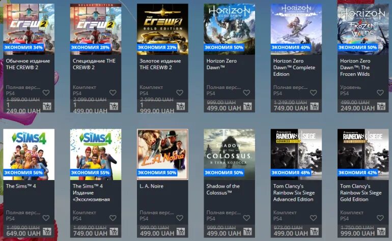
Task: Add Shadow of the Colossus to cart
Action: click(248, 232)
